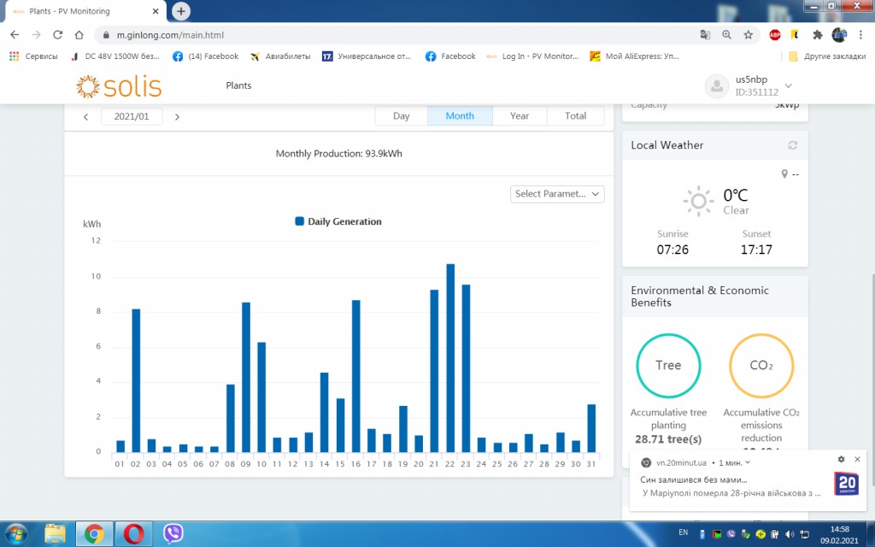Open the Plants navigation link
Viewport: 875px width, 547px height.
pyautogui.click(x=238, y=85)
